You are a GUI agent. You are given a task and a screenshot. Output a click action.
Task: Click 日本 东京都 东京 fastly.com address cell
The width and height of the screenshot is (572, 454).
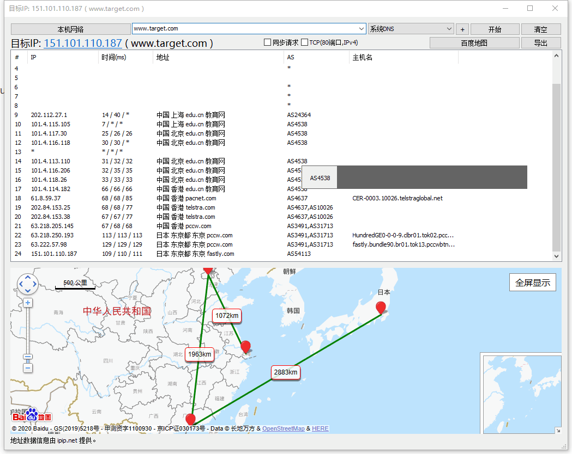click(x=195, y=254)
